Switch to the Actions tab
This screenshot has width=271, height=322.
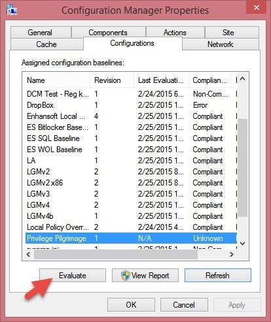pos(175,33)
